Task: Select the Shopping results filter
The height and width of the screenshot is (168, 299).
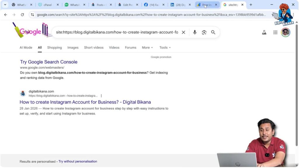Action: 55,47
